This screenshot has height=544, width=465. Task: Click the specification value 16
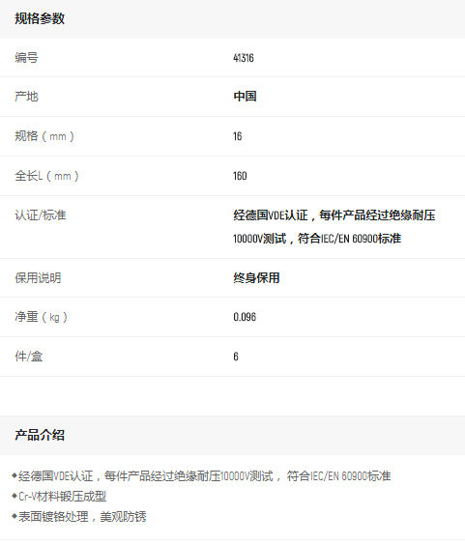(x=238, y=136)
